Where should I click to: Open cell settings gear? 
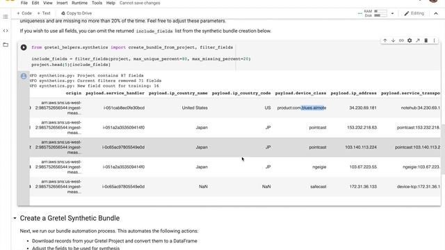coord(410,40)
